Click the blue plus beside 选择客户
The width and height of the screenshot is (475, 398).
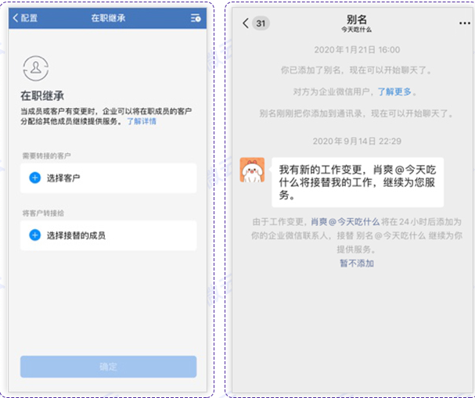click(x=34, y=178)
